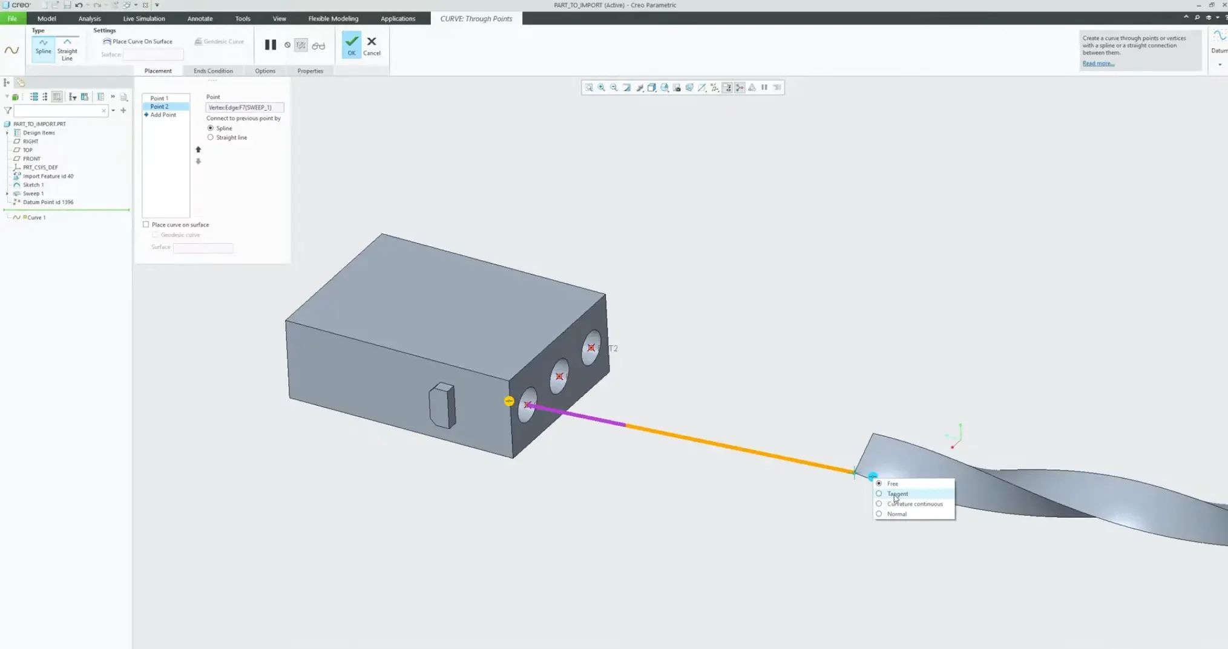The height and width of the screenshot is (649, 1228).
Task: Switch to the Properties tab
Action: [310, 71]
